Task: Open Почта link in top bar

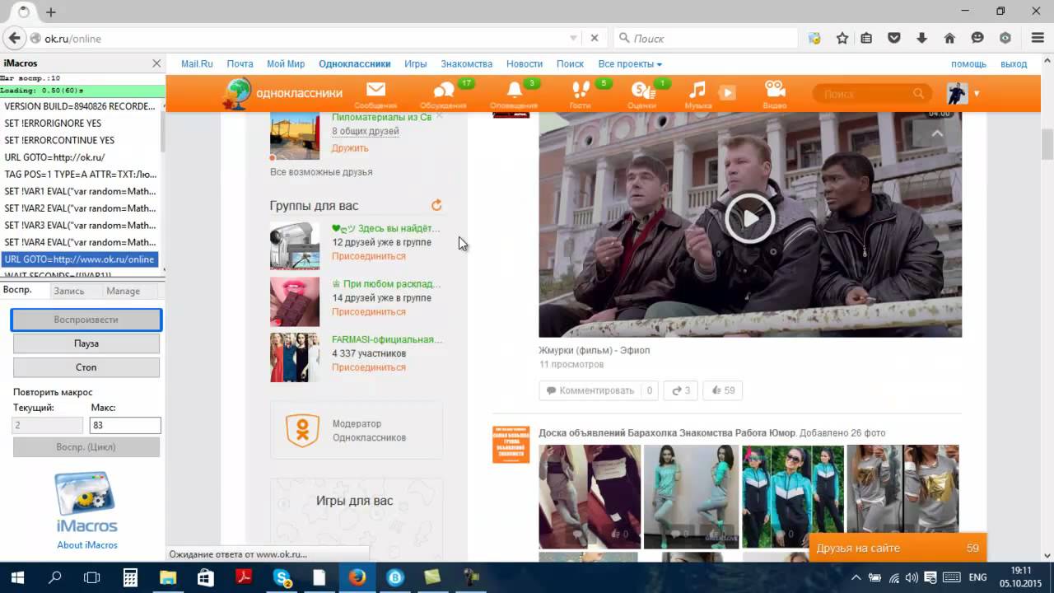Action: [240, 63]
